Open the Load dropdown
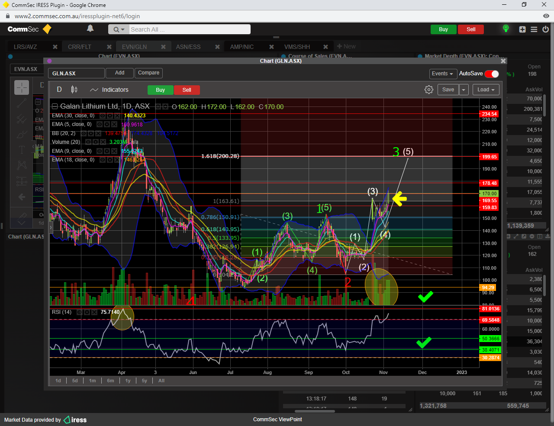The width and height of the screenshot is (554, 426). (486, 90)
